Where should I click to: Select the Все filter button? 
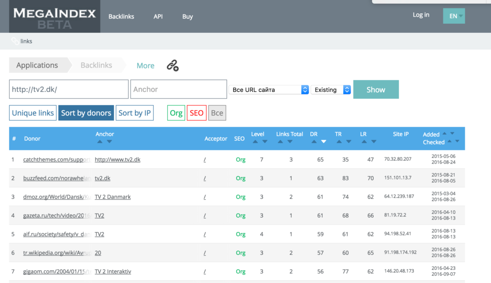coord(217,113)
